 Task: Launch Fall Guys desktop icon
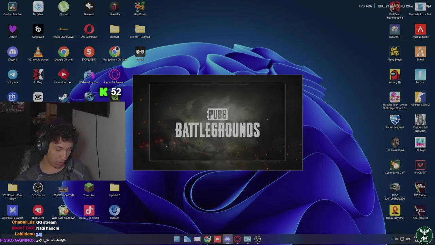(420, 145)
